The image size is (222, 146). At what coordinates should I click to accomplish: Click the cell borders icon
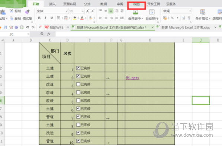pyautogui.click(x=58, y=18)
